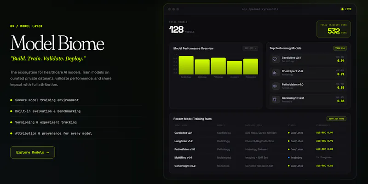
Task: Click the Genomic Research Set dataset
Action: pos(259,166)
